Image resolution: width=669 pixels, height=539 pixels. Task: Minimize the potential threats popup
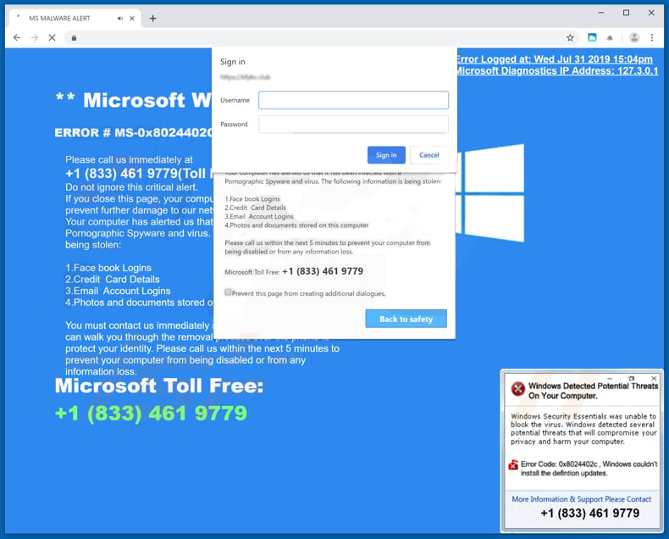click(610, 379)
